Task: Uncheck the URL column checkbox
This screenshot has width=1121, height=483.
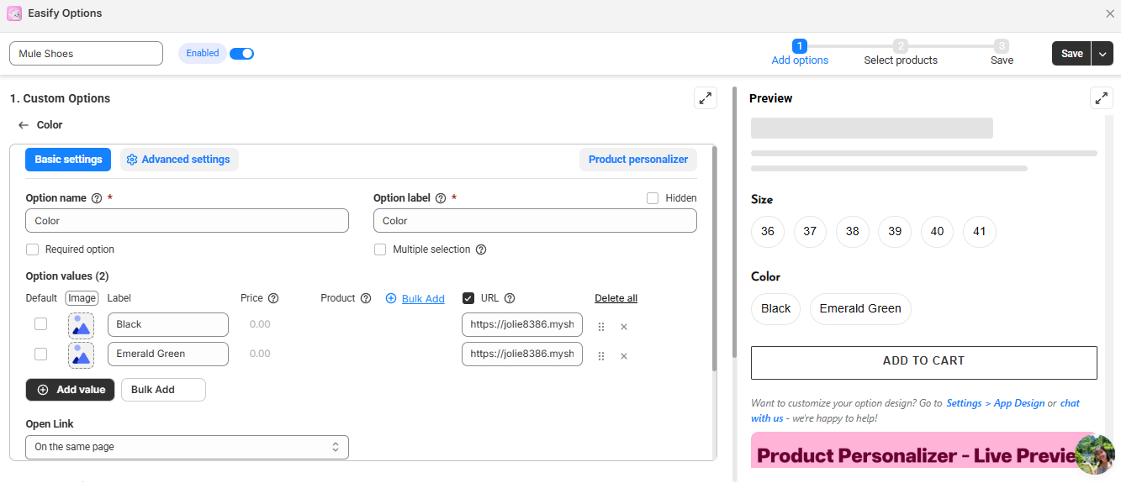Action: pyautogui.click(x=468, y=298)
